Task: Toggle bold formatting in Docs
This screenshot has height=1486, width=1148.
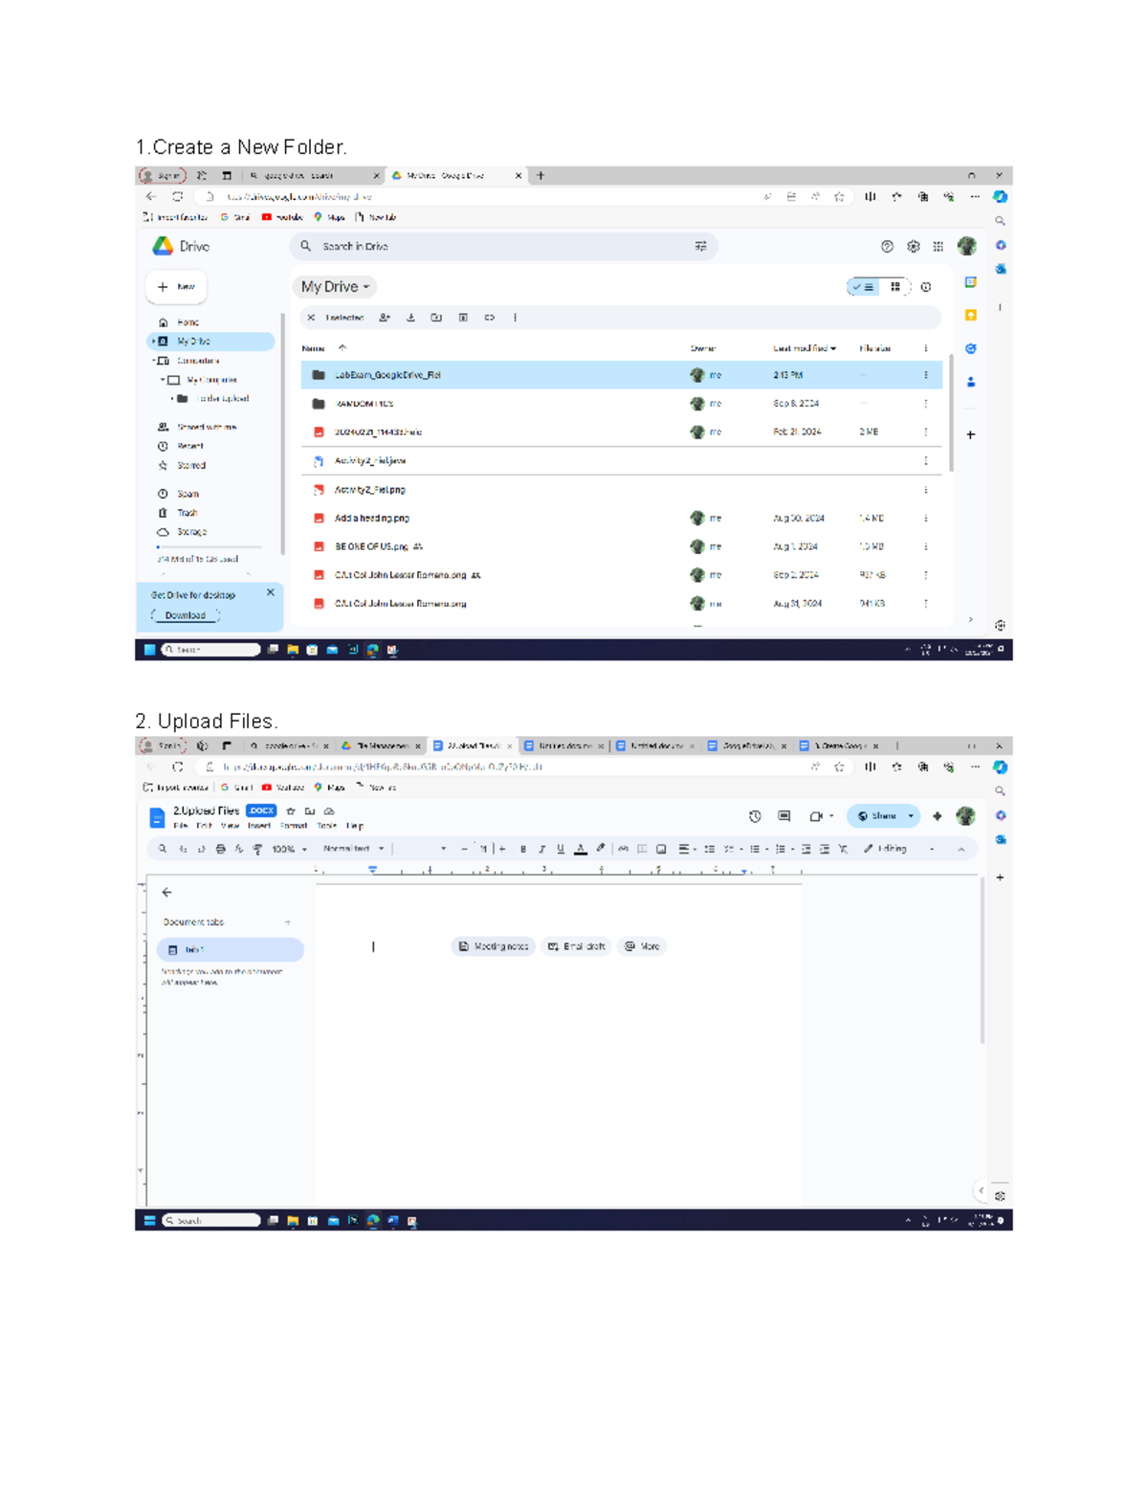Action: pos(523,848)
